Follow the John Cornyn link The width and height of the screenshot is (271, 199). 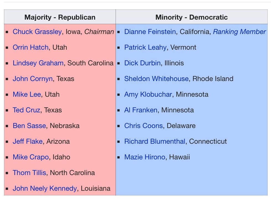point(32,79)
